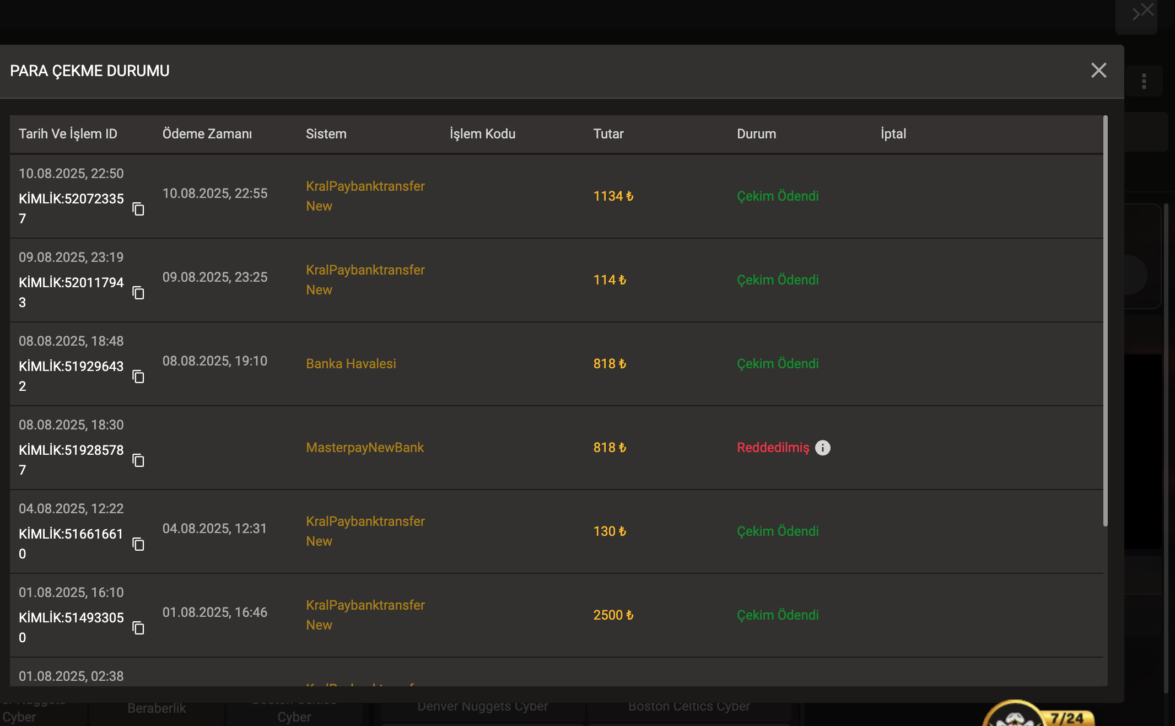
Task: Select the Banka Havalesi system link
Action: (x=351, y=364)
